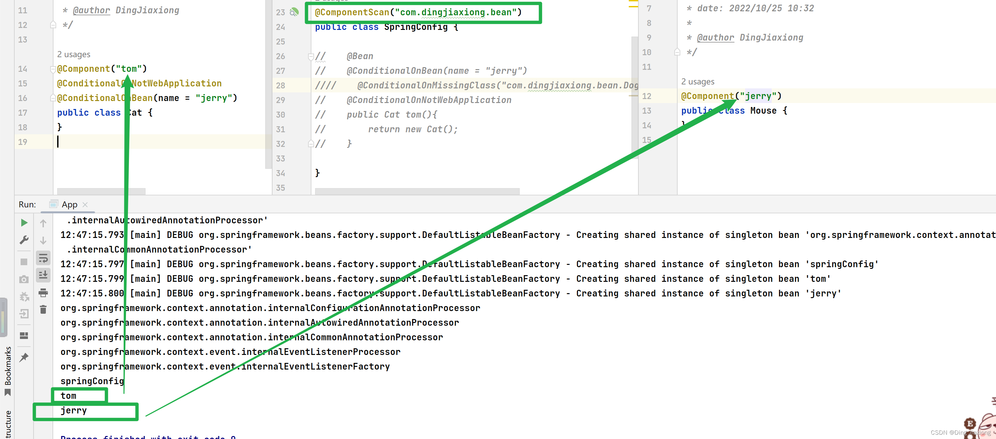
Task: Restore layout using the layout icon
Action: [24, 335]
